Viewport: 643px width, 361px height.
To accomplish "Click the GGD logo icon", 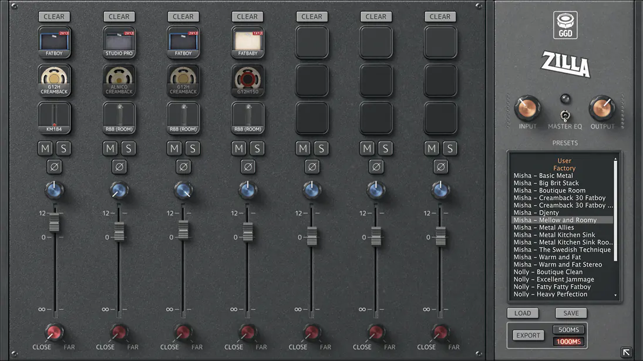I will tap(565, 26).
